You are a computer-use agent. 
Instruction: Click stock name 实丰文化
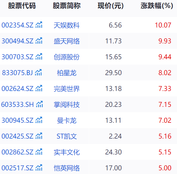(67, 152)
